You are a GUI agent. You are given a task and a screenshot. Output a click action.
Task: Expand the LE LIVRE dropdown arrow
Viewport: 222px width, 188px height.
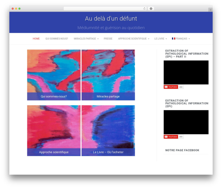tap(166, 39)
